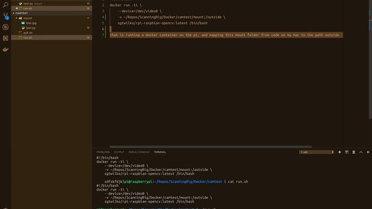Click the editor vertical scrollbar on right edge
This screenshot has width=372, height=209.
pyautogui.click(x=370, y=59)
